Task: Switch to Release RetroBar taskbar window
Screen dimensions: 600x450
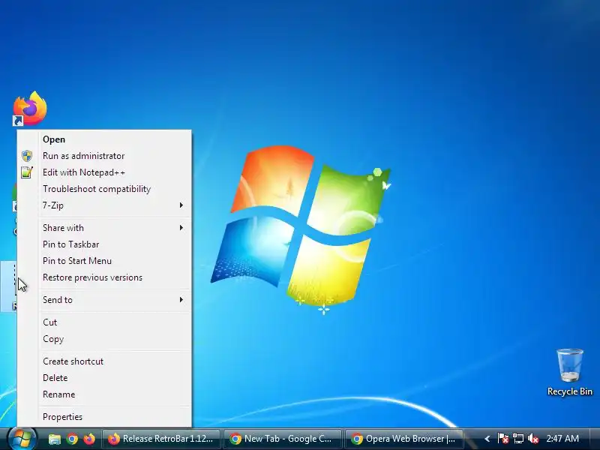Action: pyautogui.click(x=161, y=439)
